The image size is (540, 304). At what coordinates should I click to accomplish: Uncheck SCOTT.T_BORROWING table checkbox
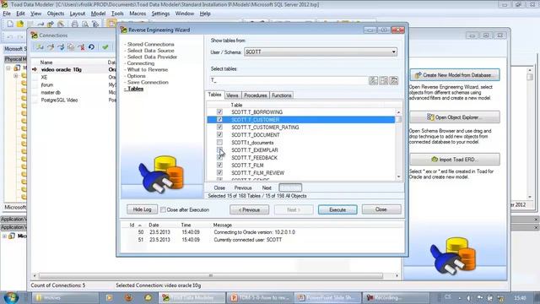pyautogui.click(x=219, y=112)
